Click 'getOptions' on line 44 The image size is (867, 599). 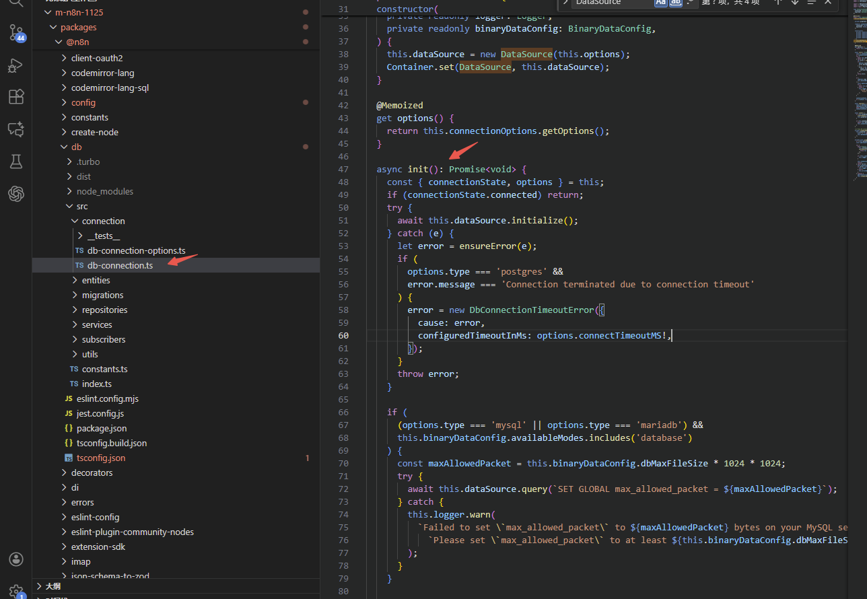pyautogui.click(x=568, y=131)
